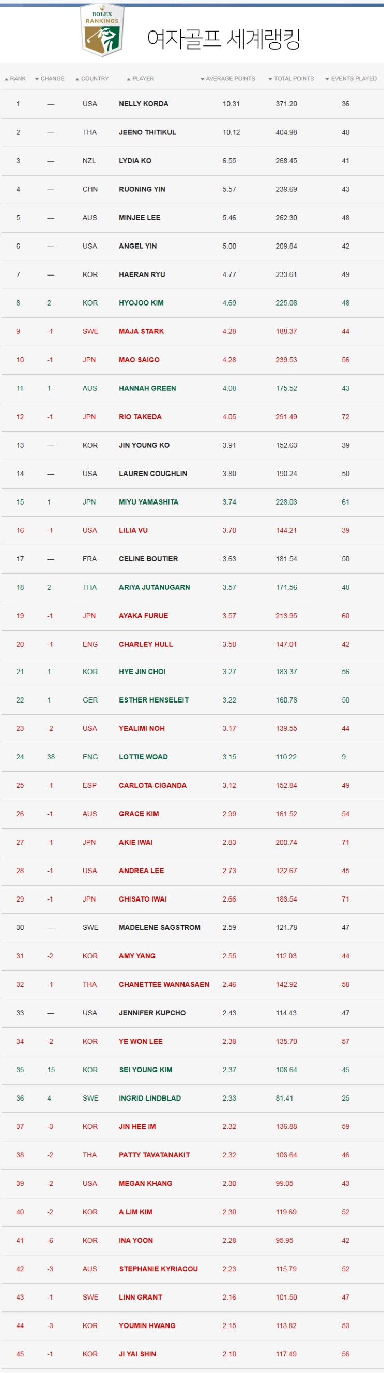This screenshot has height=1373, width=384.
Task: Sort by the PLAYER column header
Action: coord(140,79)
